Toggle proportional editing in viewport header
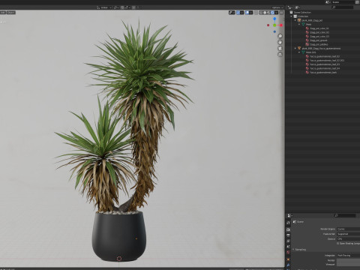The width and height of the screenshot is (360, 270). (x=133, y=7)
